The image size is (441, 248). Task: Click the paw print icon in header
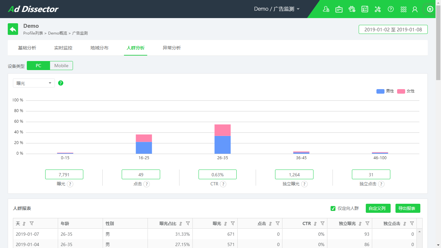click(352, 9)
